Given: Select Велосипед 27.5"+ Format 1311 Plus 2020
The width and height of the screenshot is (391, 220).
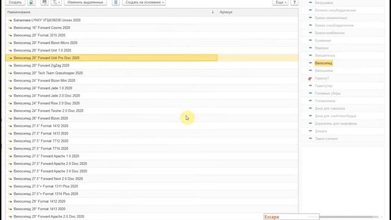Looking at the screenshot, I should click(152, 186).
